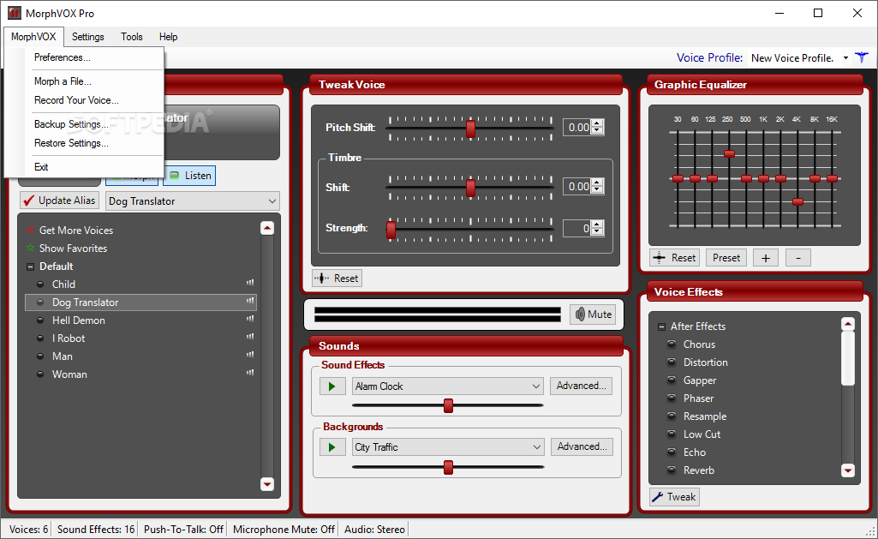Open the Voice Profile dropdown arrow
This screenshot has height=539, width=878.
pos(845,57)
